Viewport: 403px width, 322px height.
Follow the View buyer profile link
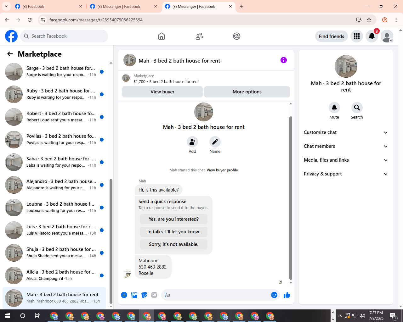tap(222, 170)
